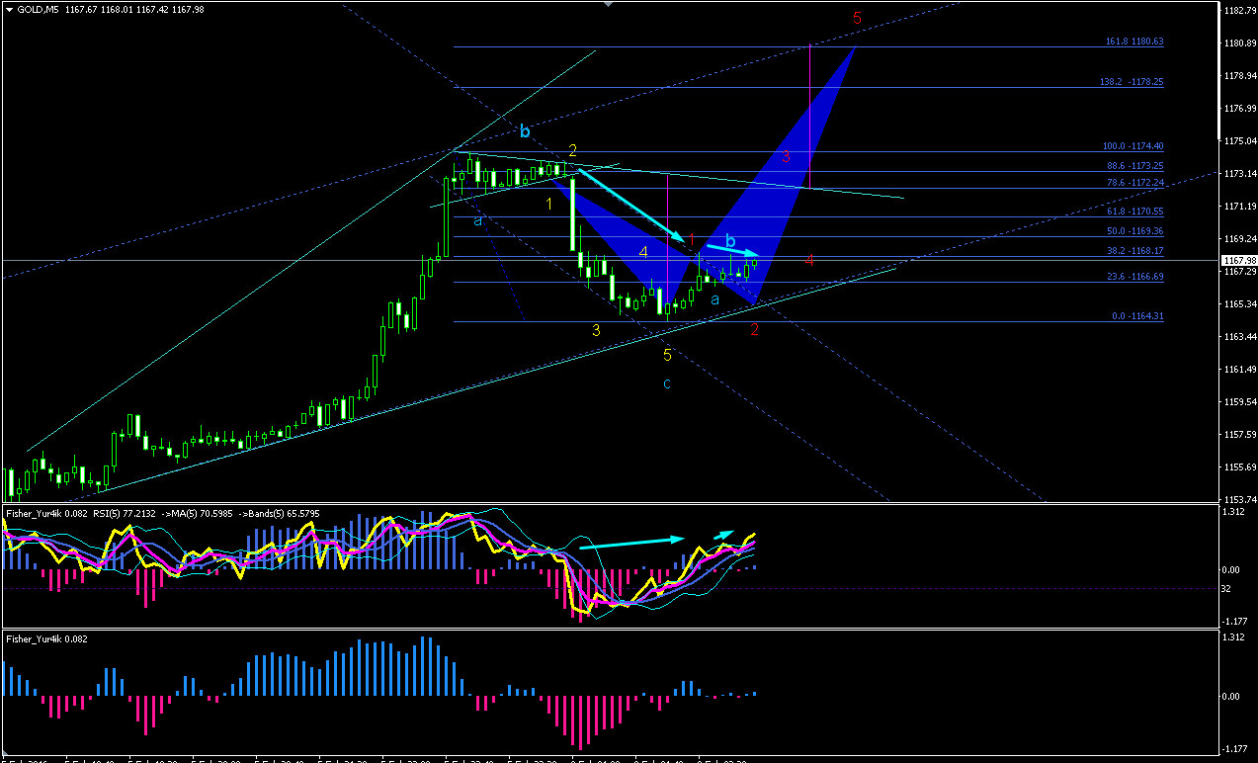Click Fisher_Yur4ik 0.082 label in bottom subwindow
Viewport: 1258px width, 763px height.
tap(47, 639)
